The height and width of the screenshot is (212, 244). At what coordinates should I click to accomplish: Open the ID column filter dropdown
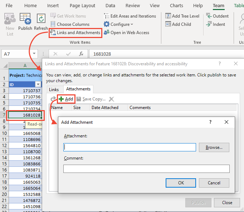[38, 84]
